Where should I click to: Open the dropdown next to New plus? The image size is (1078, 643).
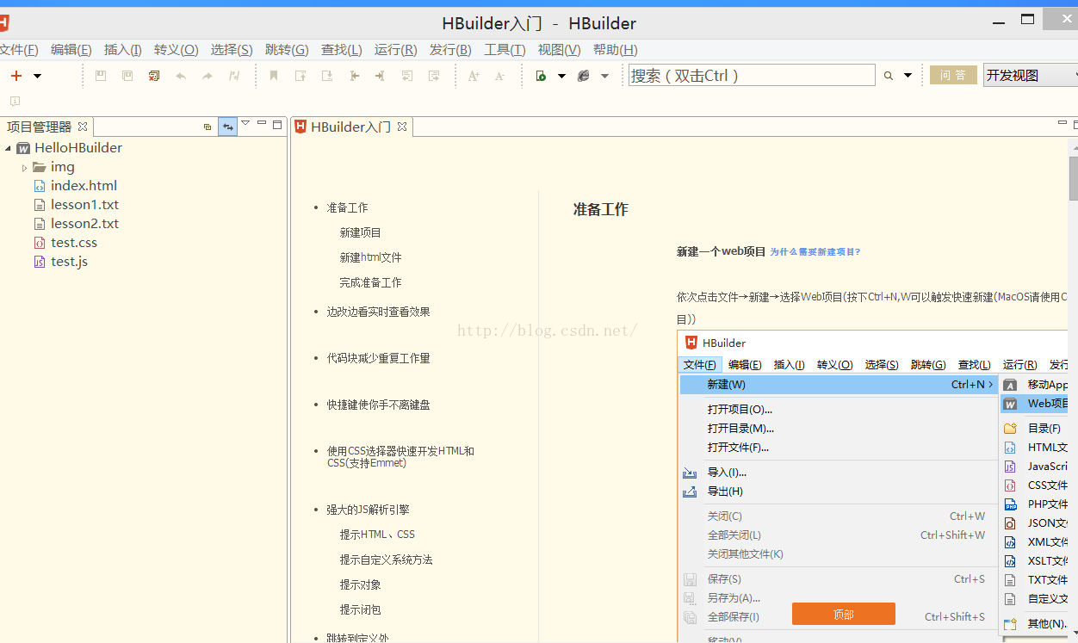pyautogui.click(x=37, y=76)
